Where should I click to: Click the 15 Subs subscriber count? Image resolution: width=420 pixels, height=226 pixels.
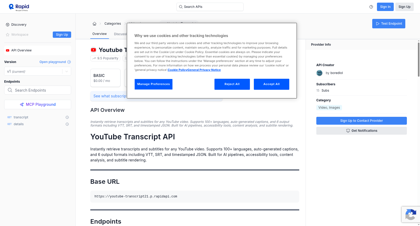tap(323, 91)
